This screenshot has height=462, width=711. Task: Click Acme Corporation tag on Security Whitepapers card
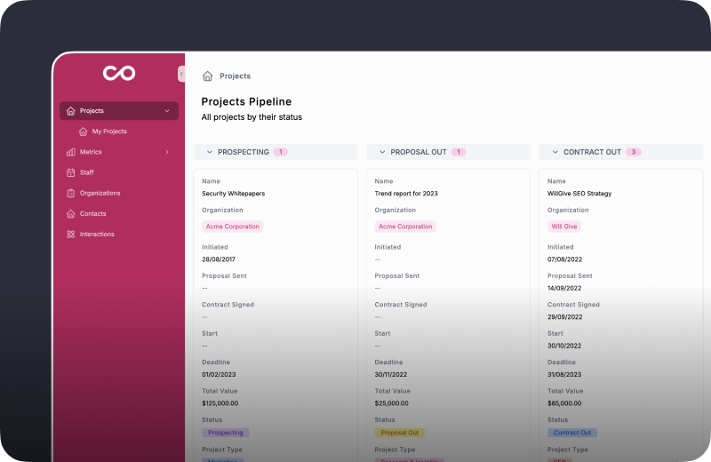[233, 227]
